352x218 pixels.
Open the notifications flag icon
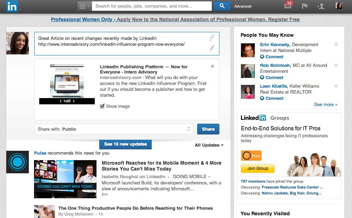coord(305,6)
